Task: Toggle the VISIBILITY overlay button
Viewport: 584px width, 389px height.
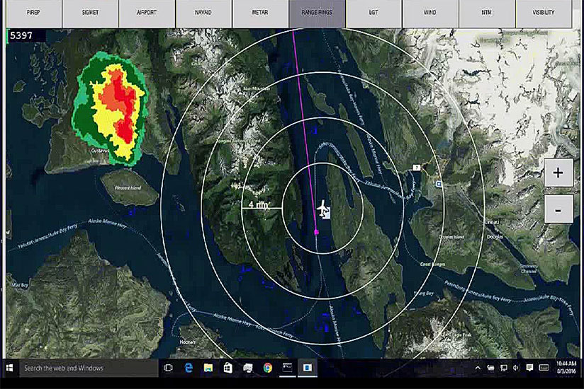Action: click(x=544, y=13)
